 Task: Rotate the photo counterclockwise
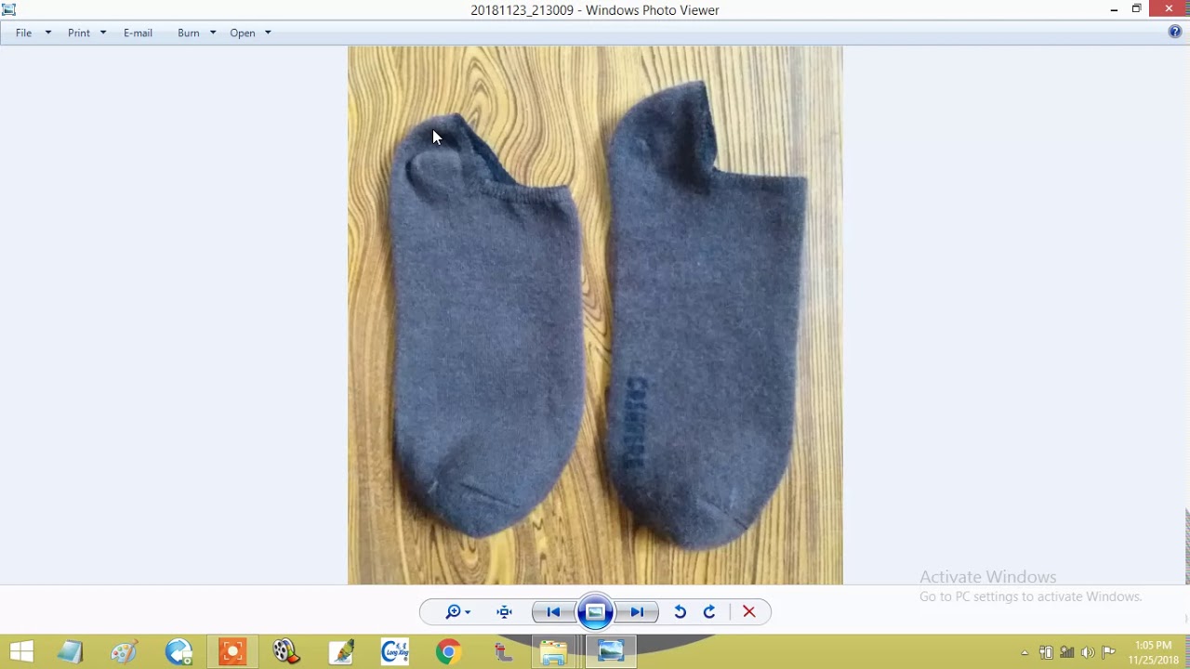[680, 611]
